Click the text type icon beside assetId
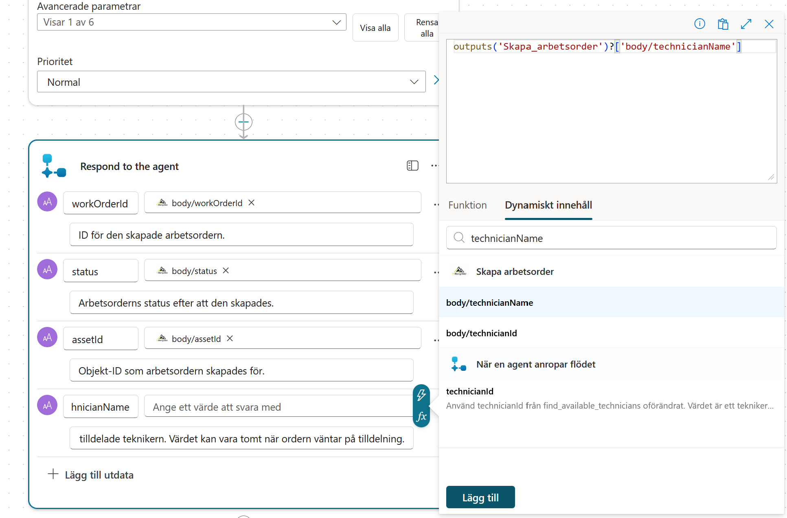 pos(47,337)
